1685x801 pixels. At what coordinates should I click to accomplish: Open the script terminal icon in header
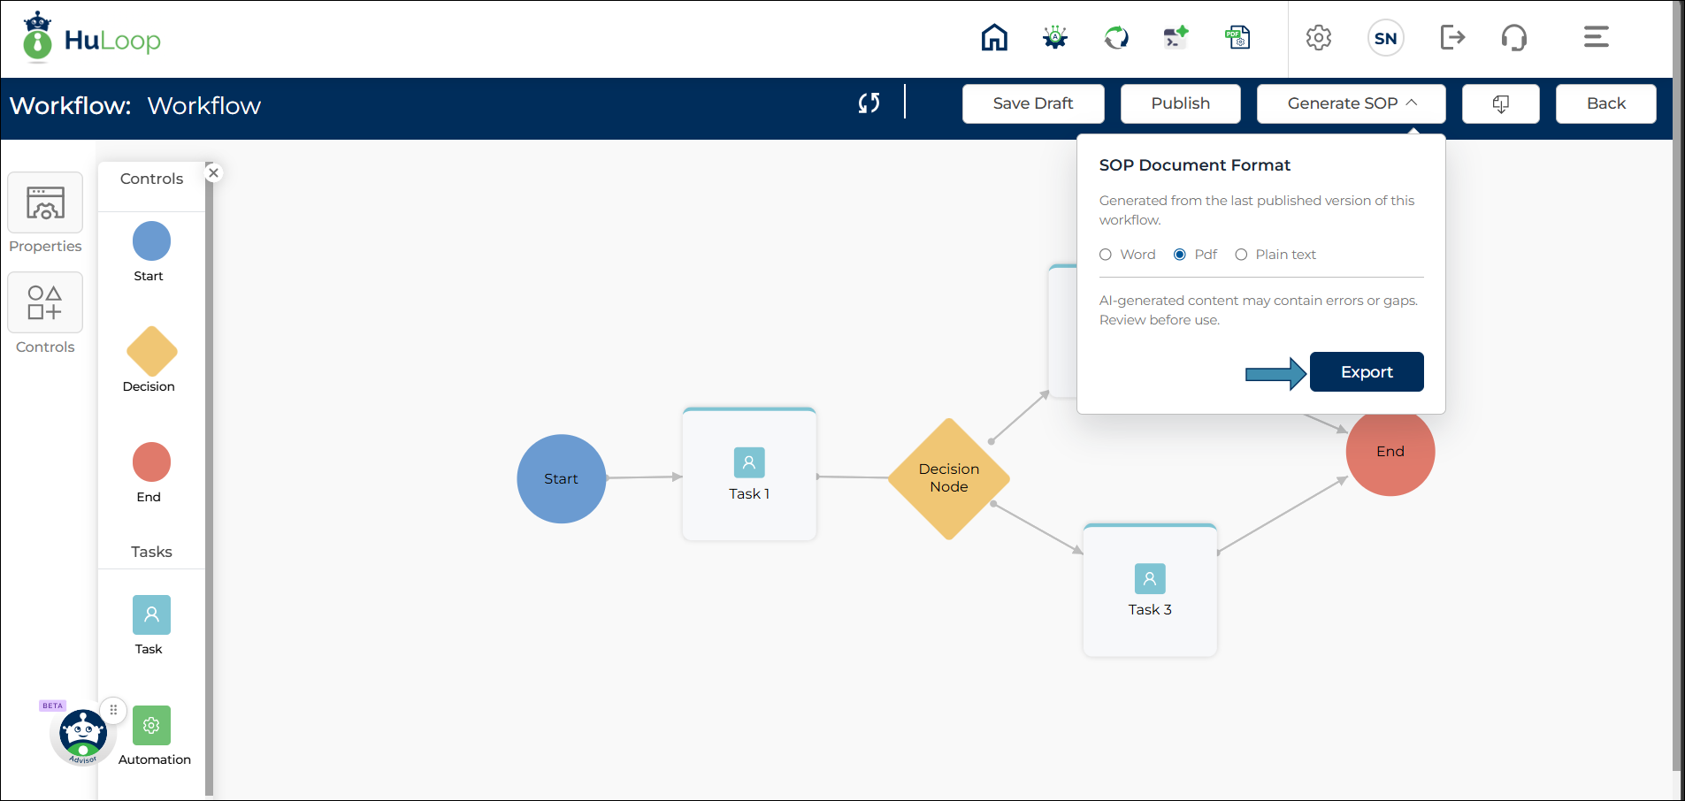(1176, 38)
